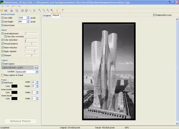The height and width of the screenshot is (129, 179).
Task: Decrease Outer border width
Action: tap(37, 99)
